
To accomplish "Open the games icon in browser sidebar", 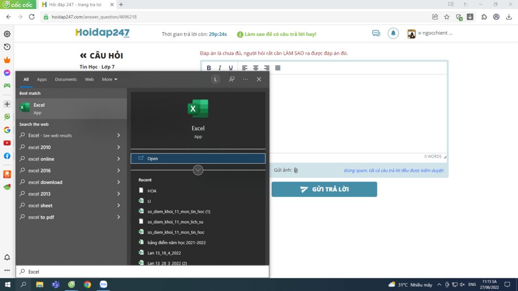I will (x=7, y=85).
